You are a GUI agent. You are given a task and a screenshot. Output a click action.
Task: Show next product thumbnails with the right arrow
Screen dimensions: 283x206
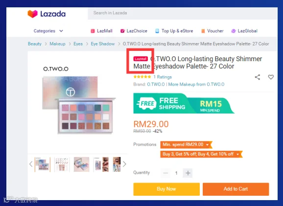pos(124,164)
